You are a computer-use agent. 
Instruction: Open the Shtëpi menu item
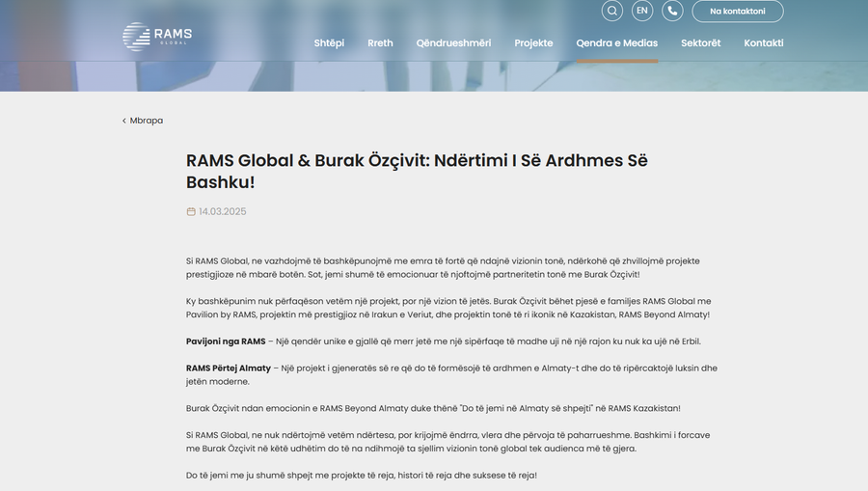click(x=329, y=43)
